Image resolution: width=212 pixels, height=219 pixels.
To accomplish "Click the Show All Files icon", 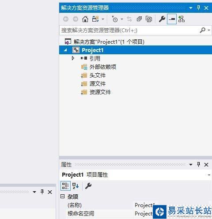I will (x=149, y=19).
